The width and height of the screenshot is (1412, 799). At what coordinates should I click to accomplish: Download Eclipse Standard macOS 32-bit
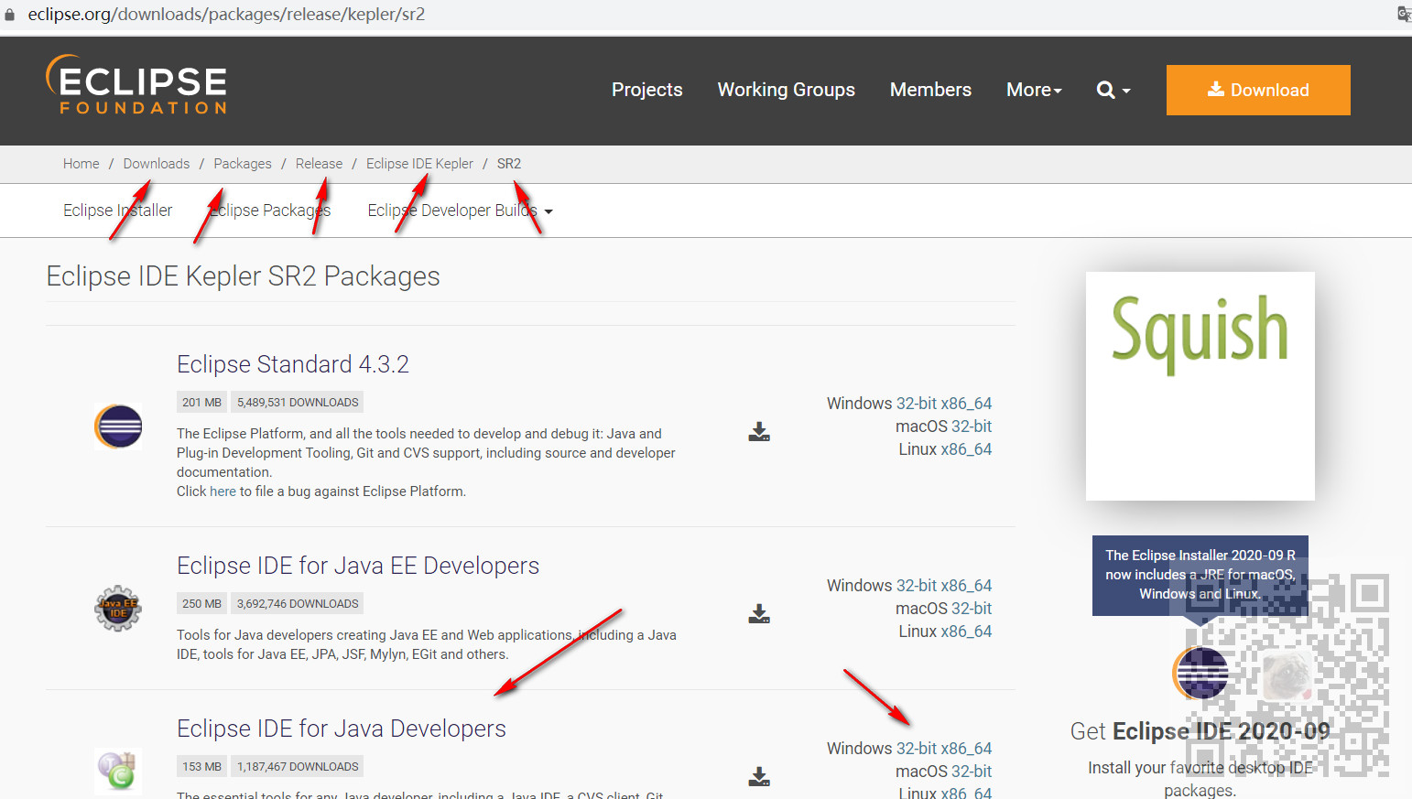(972, 426)
